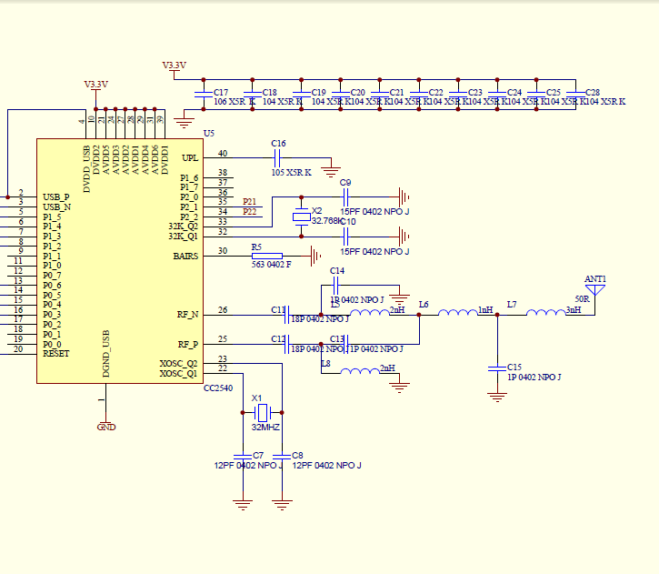Image resolution: width=659 pixels, height=574 pixels.
Task: Click pin number 26 on RF_N
Action: point(223,310)
